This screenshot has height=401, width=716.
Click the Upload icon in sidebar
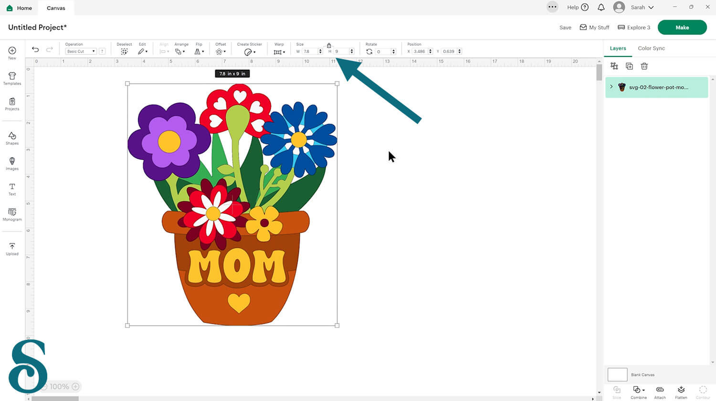tap(12, 249)
